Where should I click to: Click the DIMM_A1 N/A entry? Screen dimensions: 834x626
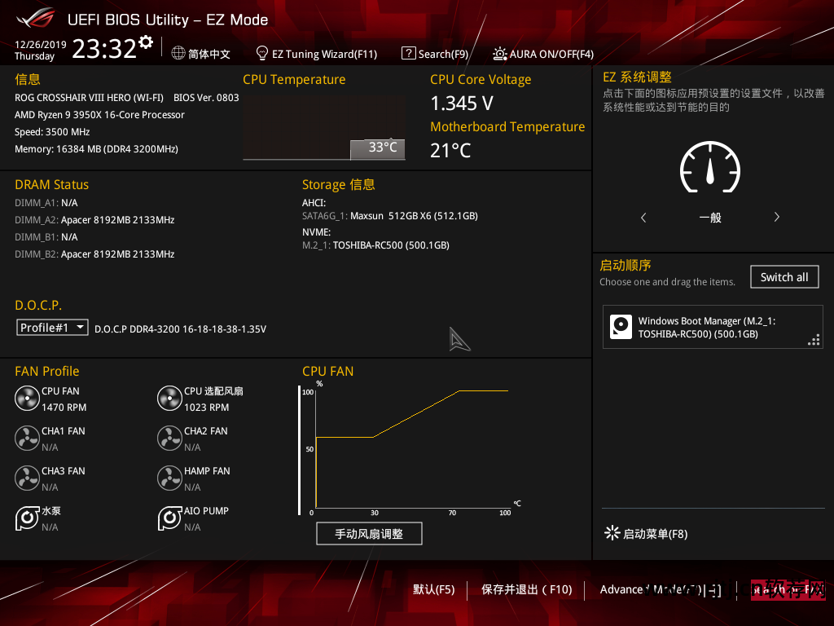(x=46, y=203)
